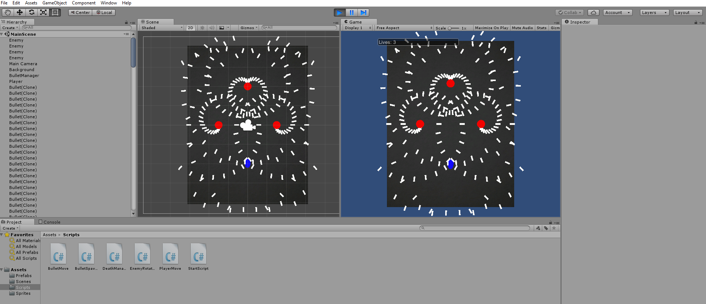Open the Free Aspect dropdown

[x=404, y=28]
